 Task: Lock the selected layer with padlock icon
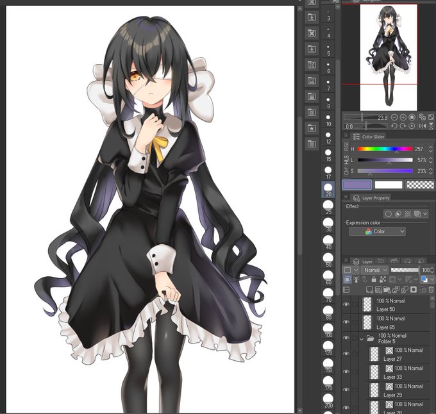(x=374, y=279)
